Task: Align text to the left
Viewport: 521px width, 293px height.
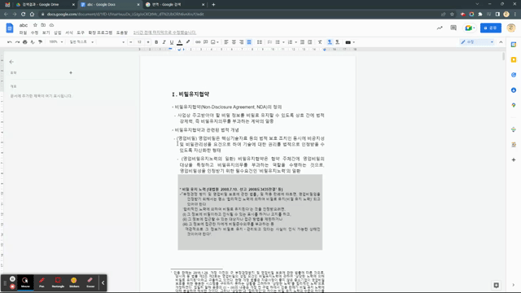Action: pos(226,42)
